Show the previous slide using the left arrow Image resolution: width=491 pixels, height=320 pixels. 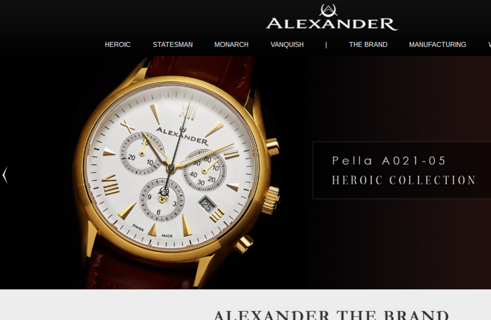coord(5,175)
